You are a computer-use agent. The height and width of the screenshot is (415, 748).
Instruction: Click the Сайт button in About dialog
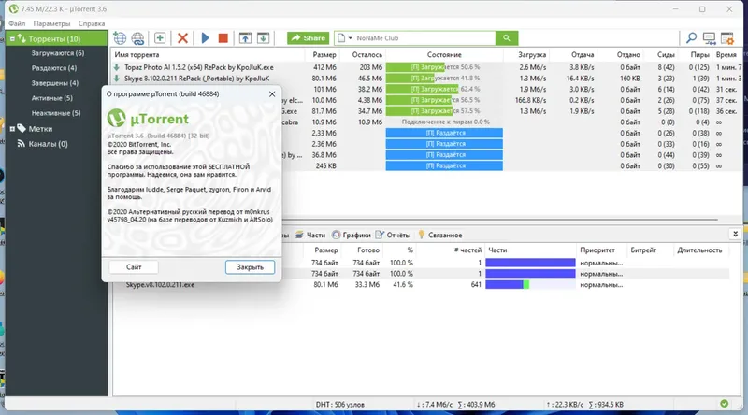[x=134, y=267]
